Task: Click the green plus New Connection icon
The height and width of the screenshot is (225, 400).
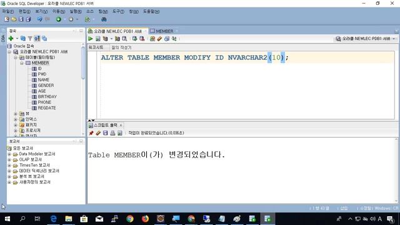Action: 11,38
